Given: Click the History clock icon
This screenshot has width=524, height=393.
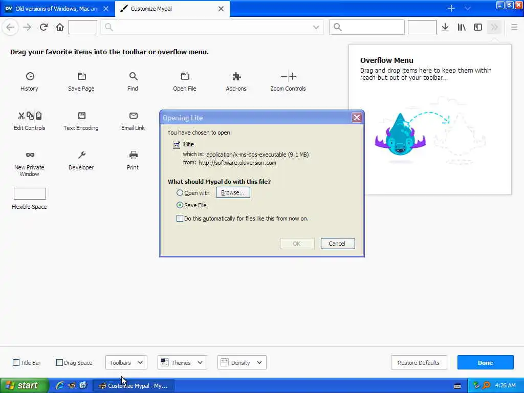Looking at the screenshot, I should click(x=30, y=77).
